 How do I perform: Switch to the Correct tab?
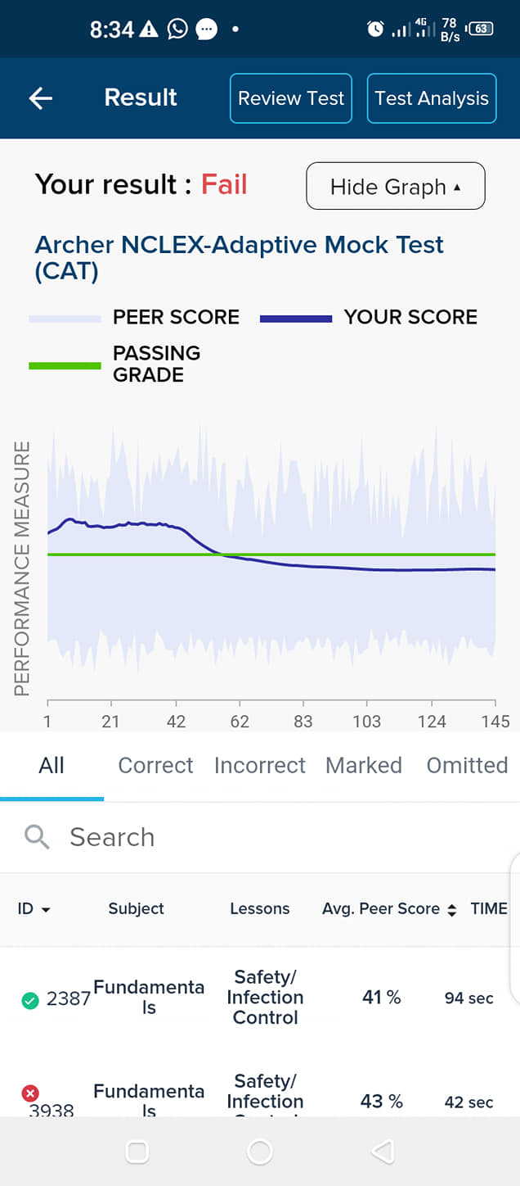pos(155,765)
